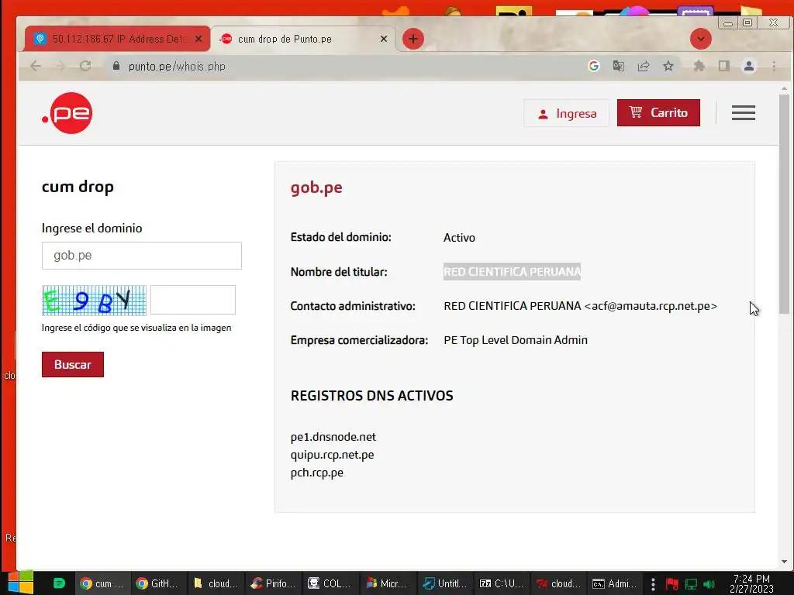Image resolution: width=794 pixels, height=595 pixels.
Task: Click the .pe logo in the page header
Action: pyautogui.click(x=67, y=113)
